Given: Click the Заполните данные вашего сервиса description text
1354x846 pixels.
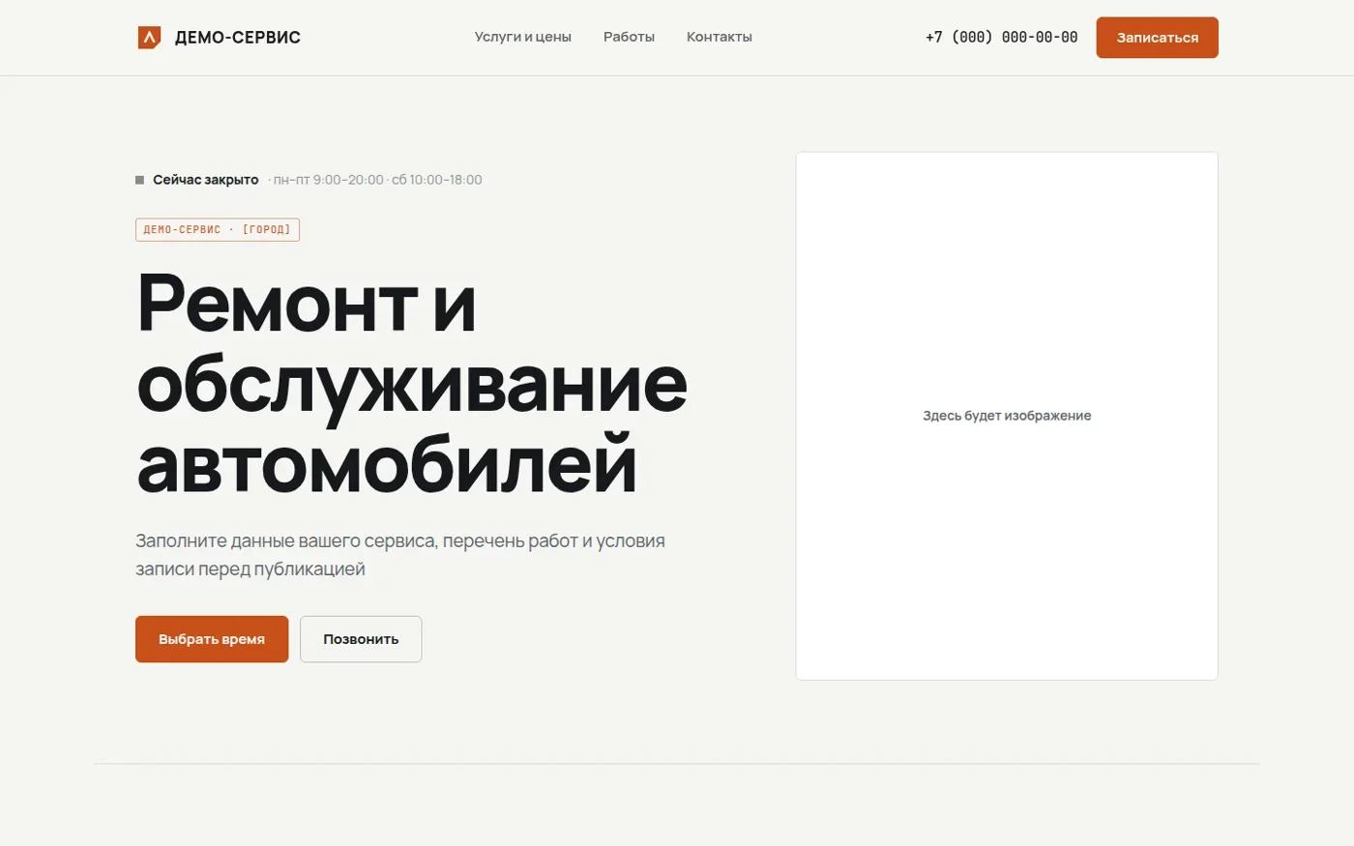Looking at the screenshot, I should pos(400,555).
